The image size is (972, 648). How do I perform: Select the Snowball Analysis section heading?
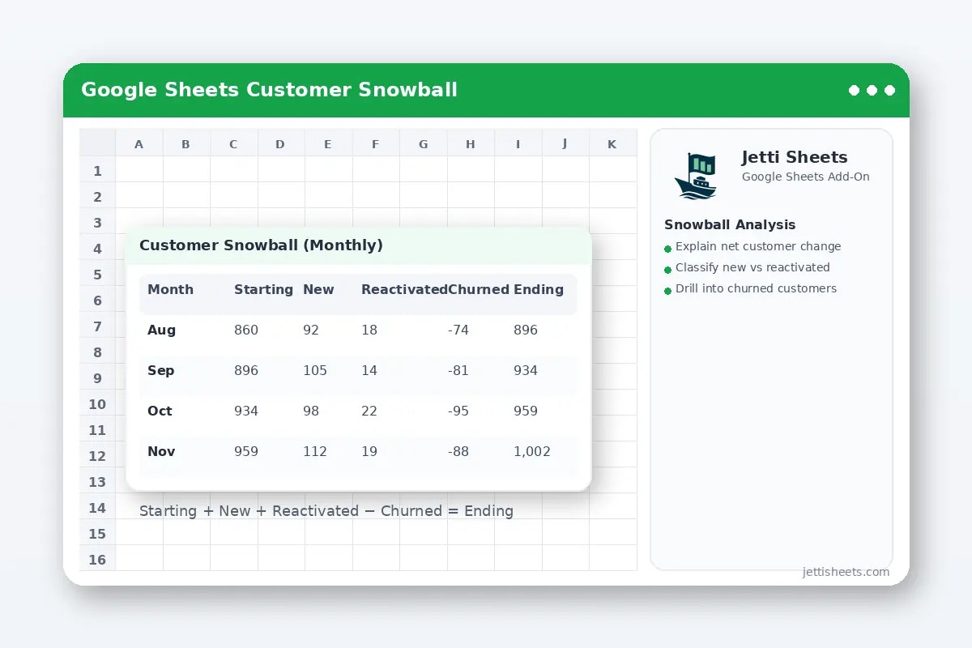tap(730, 224)
